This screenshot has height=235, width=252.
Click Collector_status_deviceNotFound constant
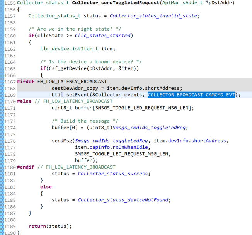(x=123, y=200)
